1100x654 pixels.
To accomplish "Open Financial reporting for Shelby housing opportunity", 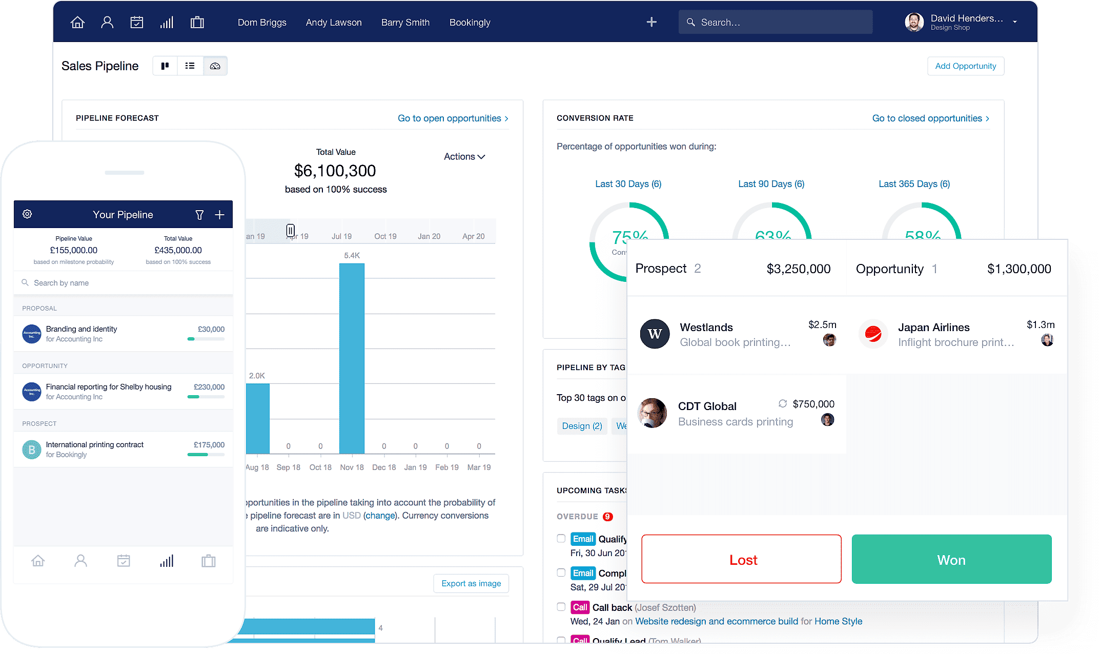I will 123,392.
